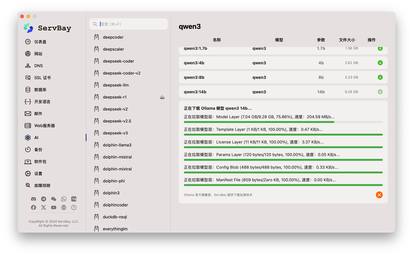Viewport: 413px width, 256px height.
Task: Cancel the download with the orange X
Action: click(x=379, y=195)
